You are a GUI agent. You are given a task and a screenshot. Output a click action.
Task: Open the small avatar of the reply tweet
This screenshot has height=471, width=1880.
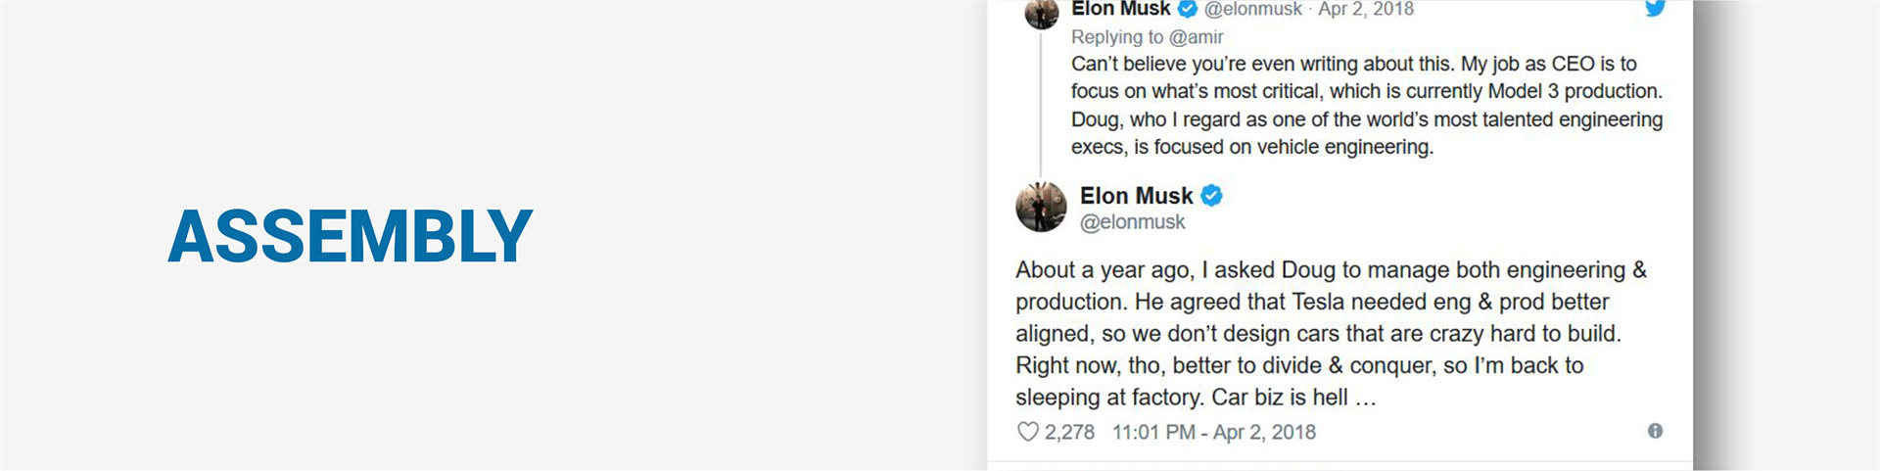click(x=1041, y=13)
